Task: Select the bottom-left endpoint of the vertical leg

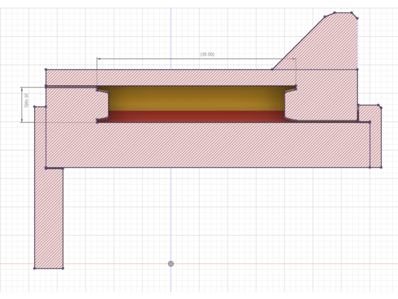Action: (x=34, y=268)
